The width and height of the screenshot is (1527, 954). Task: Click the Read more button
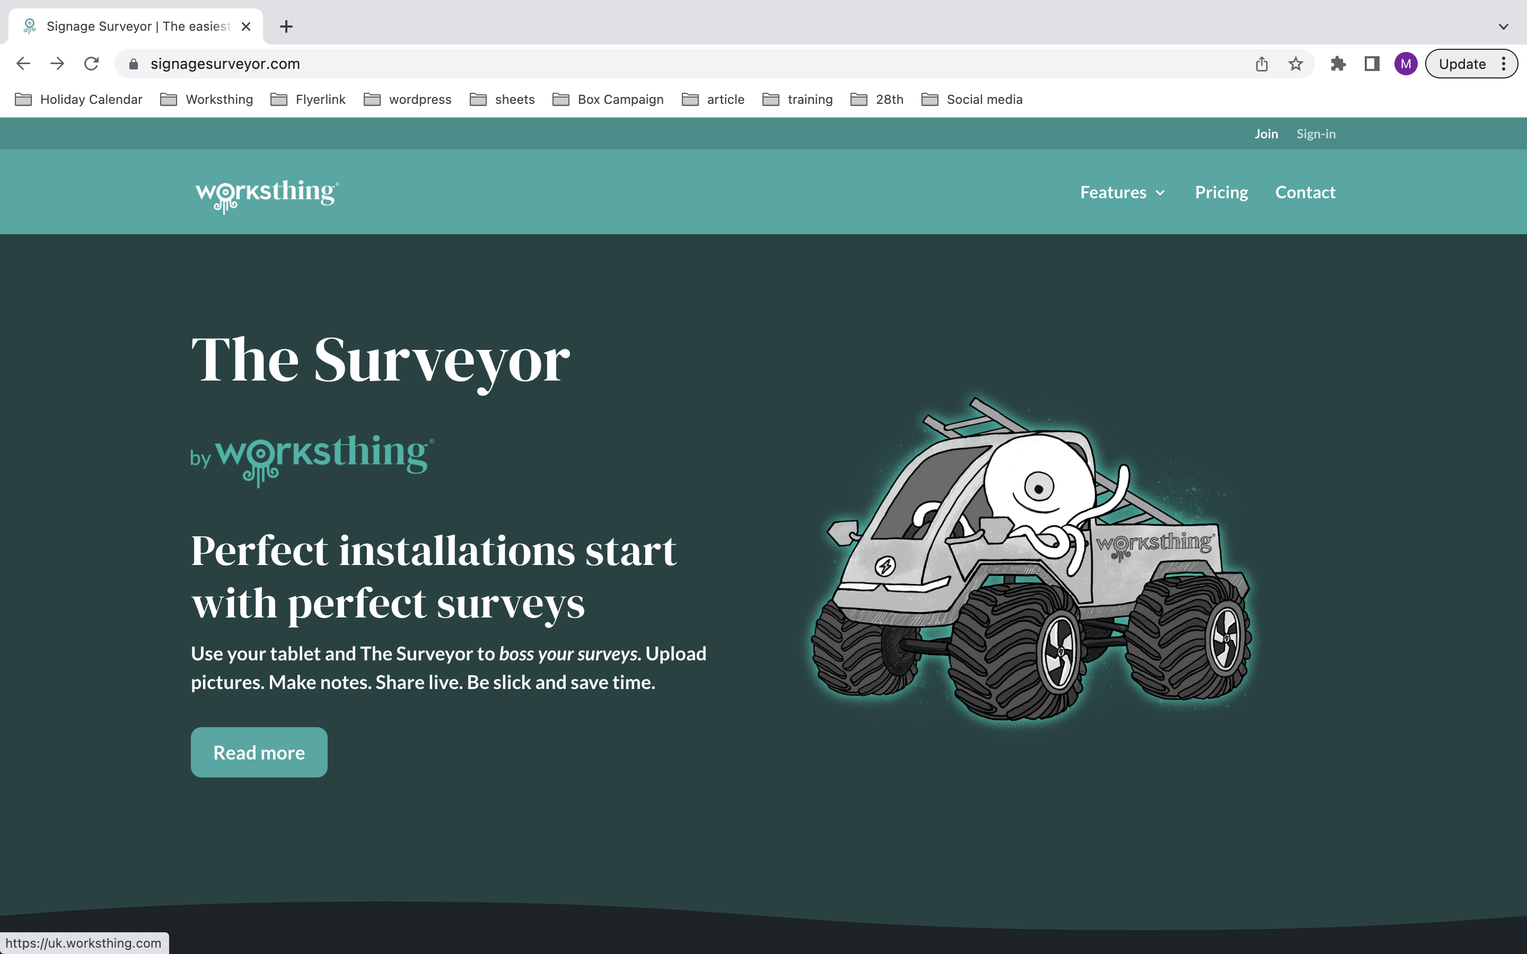pos(259,752)
